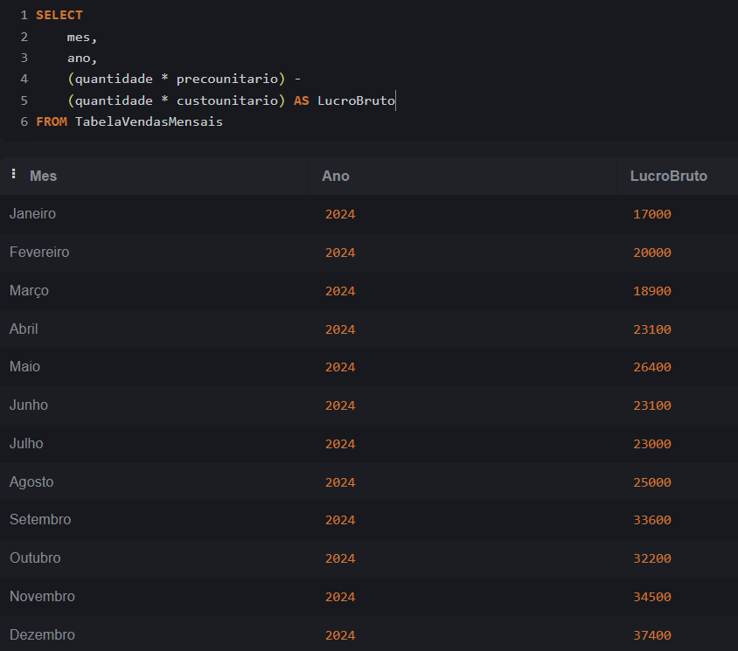
Task: Click the AS keyword in line 5
Action: pyautogui.click(x=301, y=100)
